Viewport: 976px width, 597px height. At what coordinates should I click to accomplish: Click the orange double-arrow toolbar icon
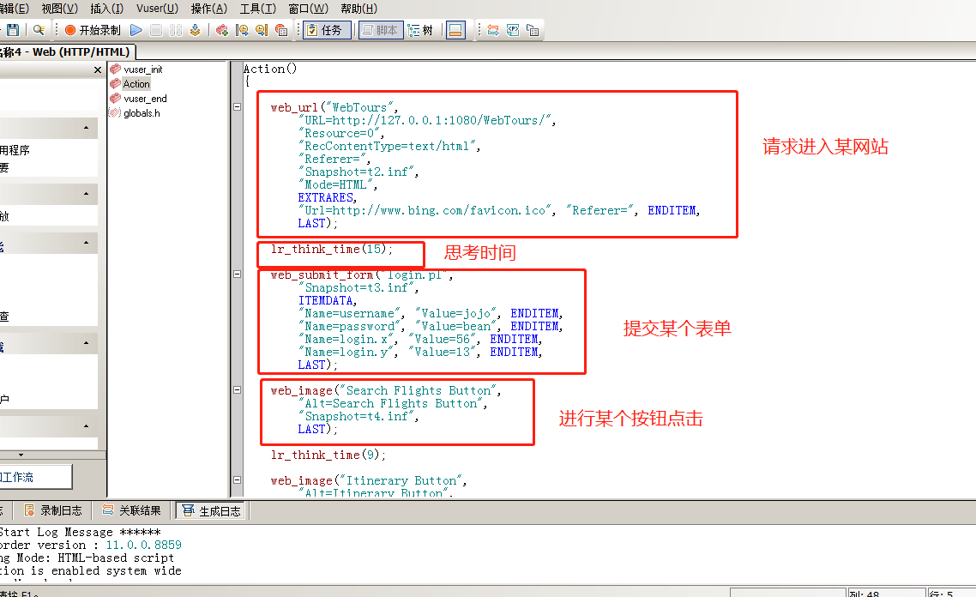click(493, 30)
